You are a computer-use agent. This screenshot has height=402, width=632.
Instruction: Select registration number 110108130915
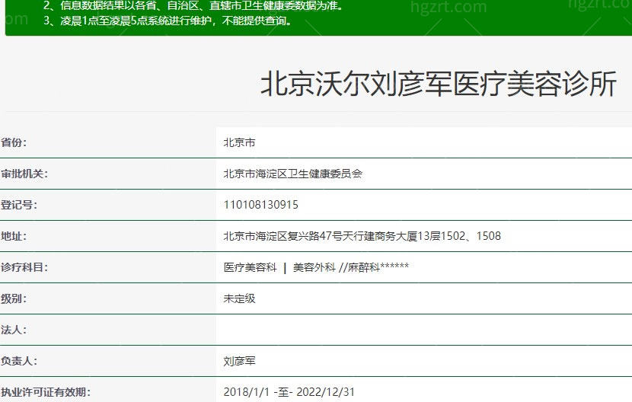(260, 205)
